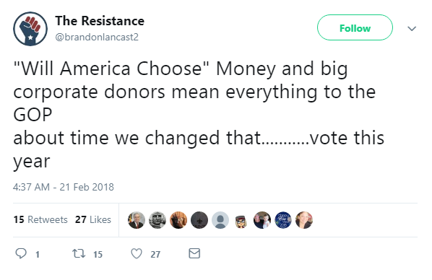The height and width of the screenshot is (280, 432).
Task: Click The Resistance display name
Action: (100, 21)
